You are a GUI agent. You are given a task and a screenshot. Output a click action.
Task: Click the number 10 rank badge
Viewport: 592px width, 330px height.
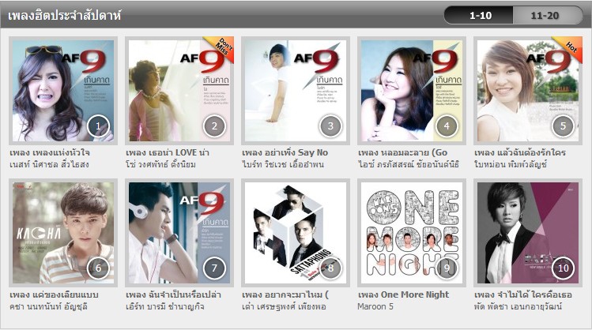(x=563, y=268)
